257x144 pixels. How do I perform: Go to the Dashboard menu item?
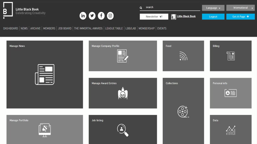tap(11, 28)
